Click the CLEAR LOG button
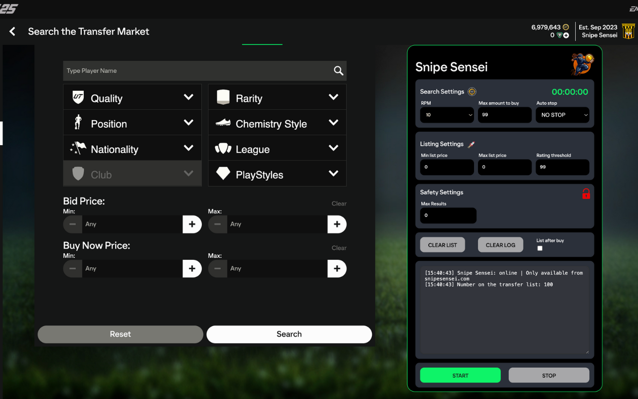 500,245
